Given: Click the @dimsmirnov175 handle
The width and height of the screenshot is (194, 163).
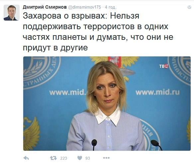Looking at the screenshot, I should tap(84, 7).
